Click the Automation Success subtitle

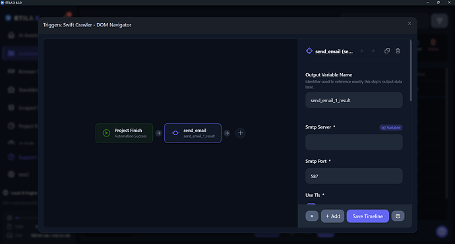(131, 137)
